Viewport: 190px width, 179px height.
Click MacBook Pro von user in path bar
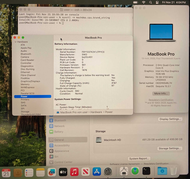tap(74, 112)
